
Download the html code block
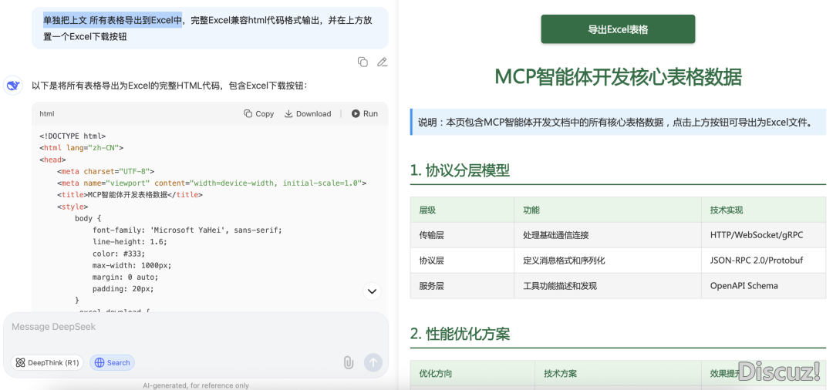click(x=308, y=113)
